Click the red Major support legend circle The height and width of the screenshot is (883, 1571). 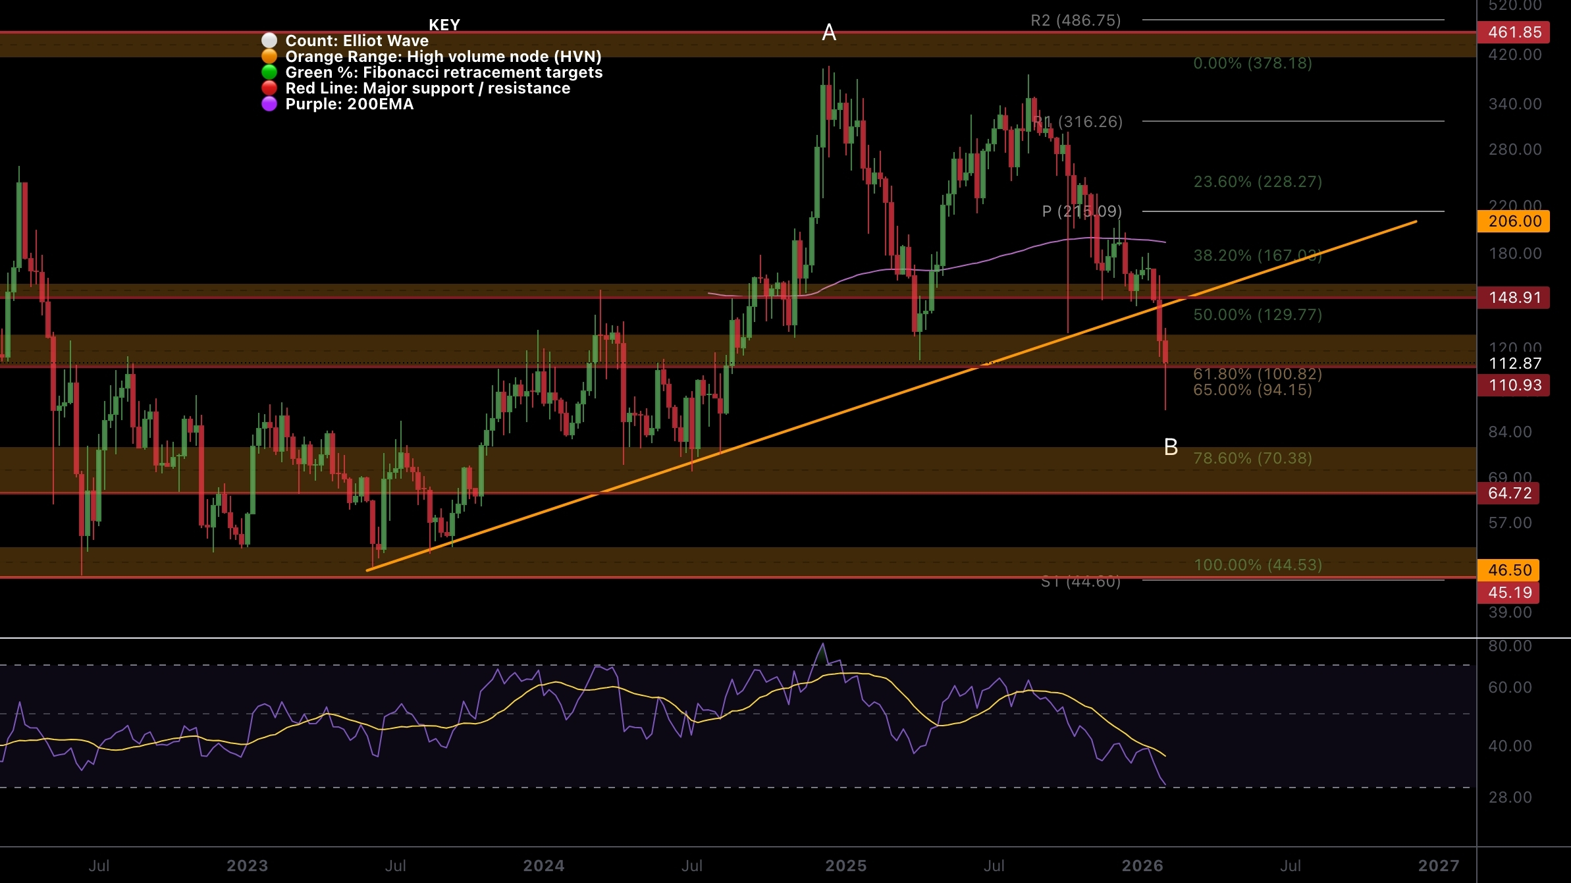click(x=269, y=88)
